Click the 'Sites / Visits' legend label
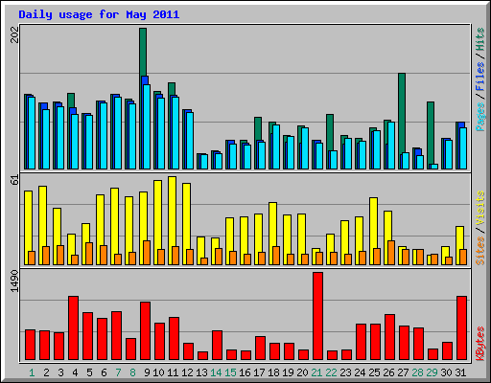 click(480, 228)
